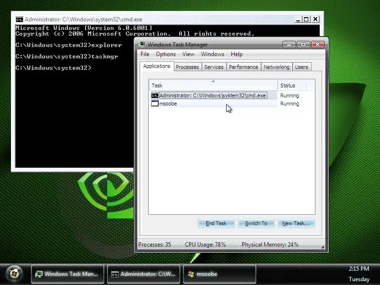Click the Switch To button
Image resolution: width=380 pixels, height=285 pixels.
pos(256,223)
